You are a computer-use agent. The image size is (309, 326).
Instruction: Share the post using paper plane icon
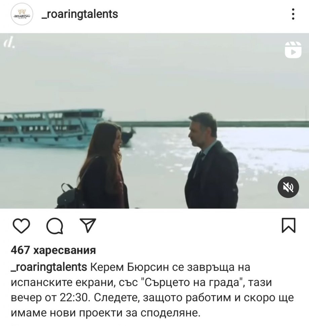88,225
